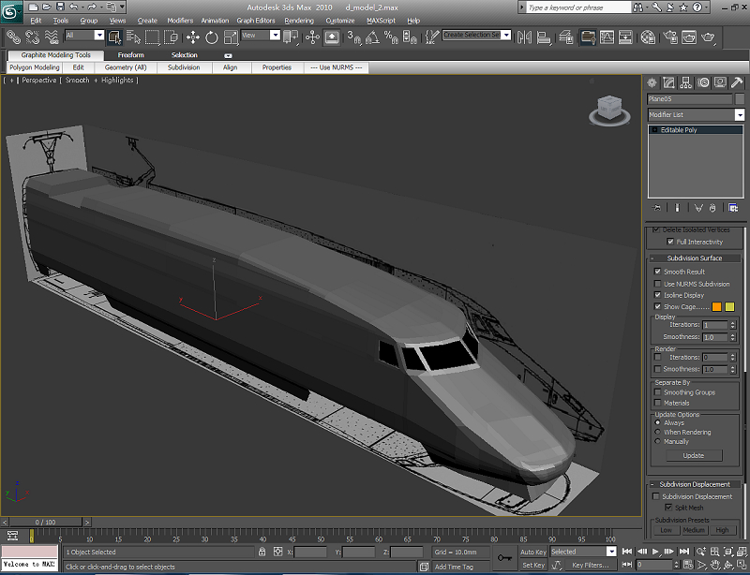Click the Select and Rotate tool
This screenshot has width=750, height=575.
click(x=211, y=37)
